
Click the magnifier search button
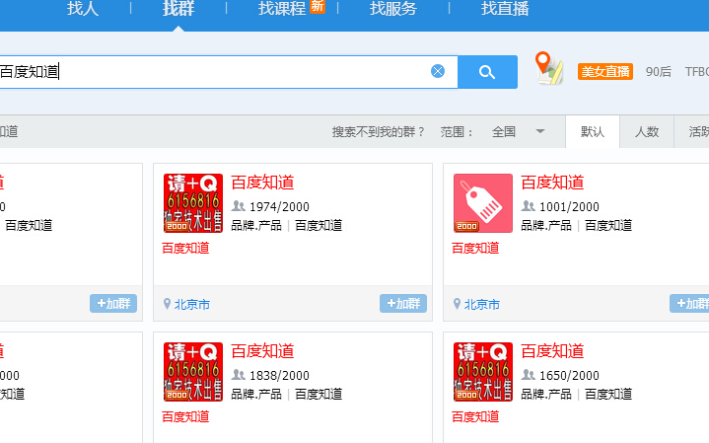pos(487,72)
